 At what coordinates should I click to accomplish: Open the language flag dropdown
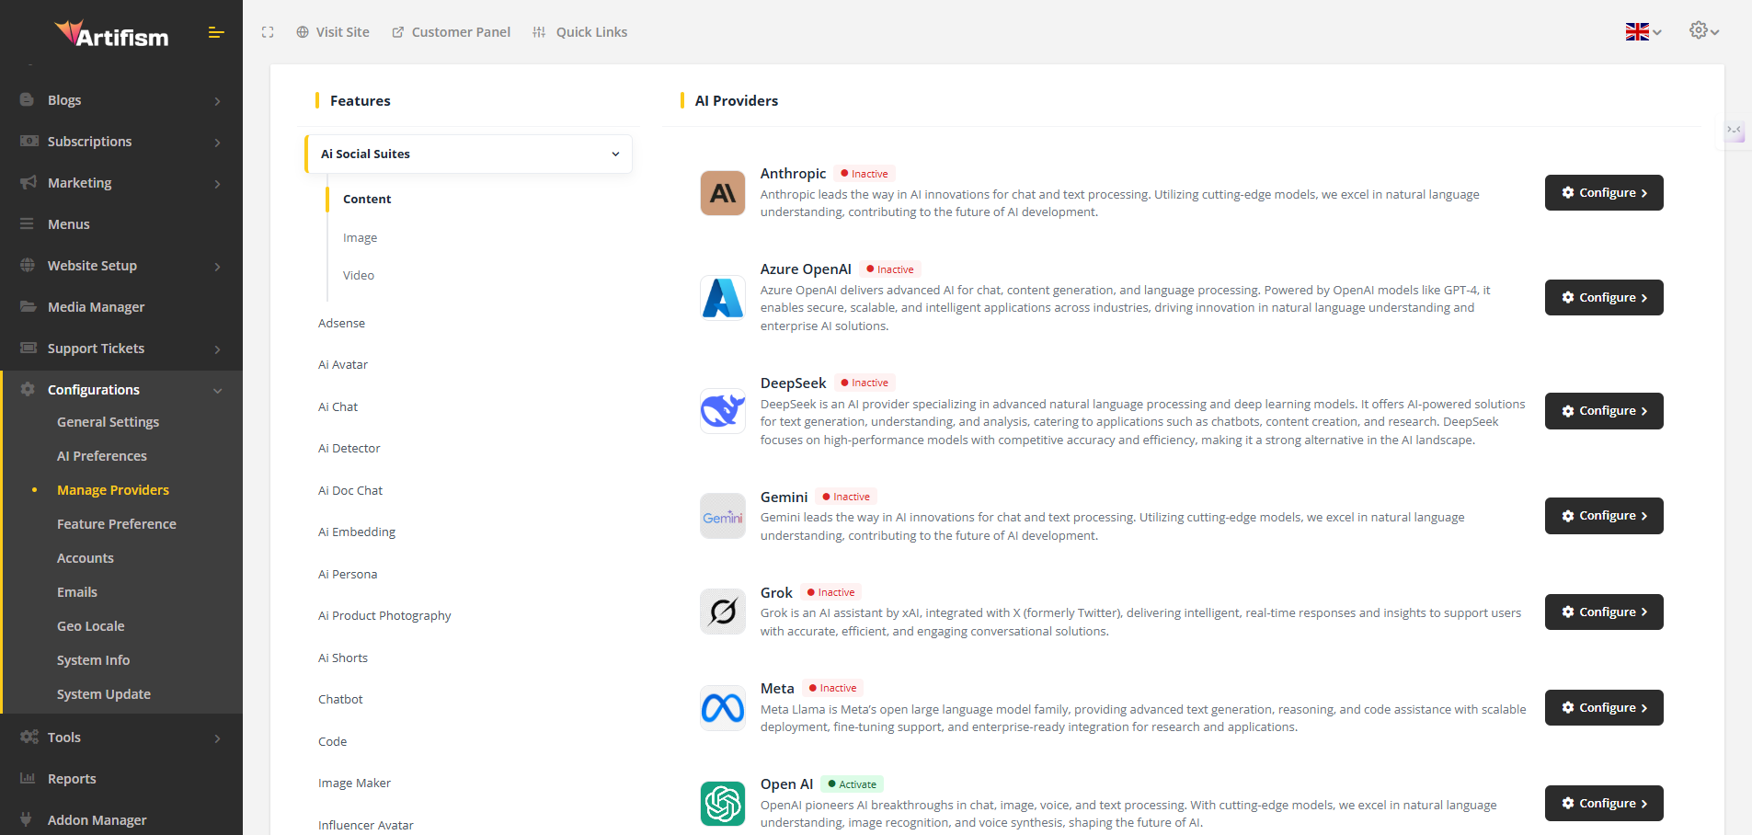[1643, 32]
